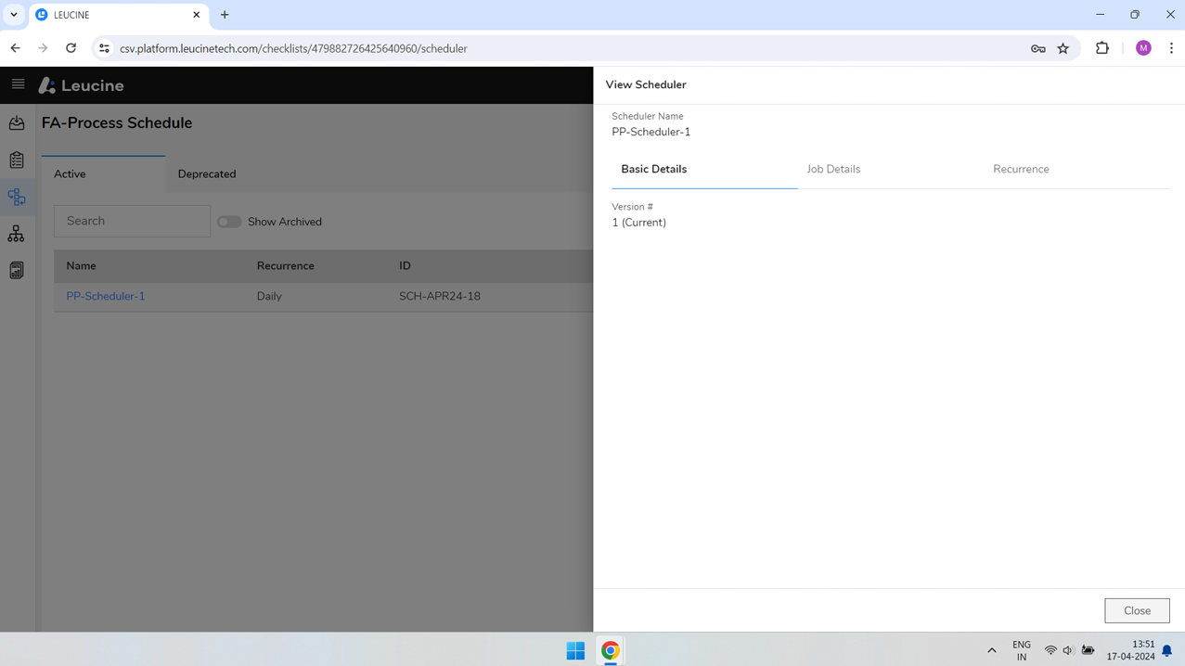Click the View Scheduler panel title
Image resolution: width=1185 pixels, height=666 pixels.
[x=646, y=84]
